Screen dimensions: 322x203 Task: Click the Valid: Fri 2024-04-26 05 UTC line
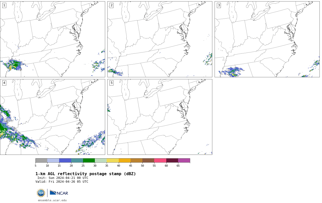point(62,182)
